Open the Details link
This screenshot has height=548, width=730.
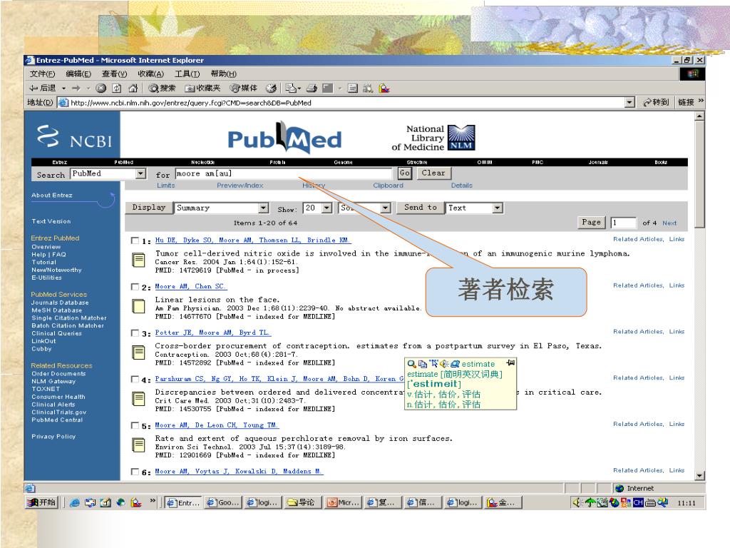[x=461, y=186]
